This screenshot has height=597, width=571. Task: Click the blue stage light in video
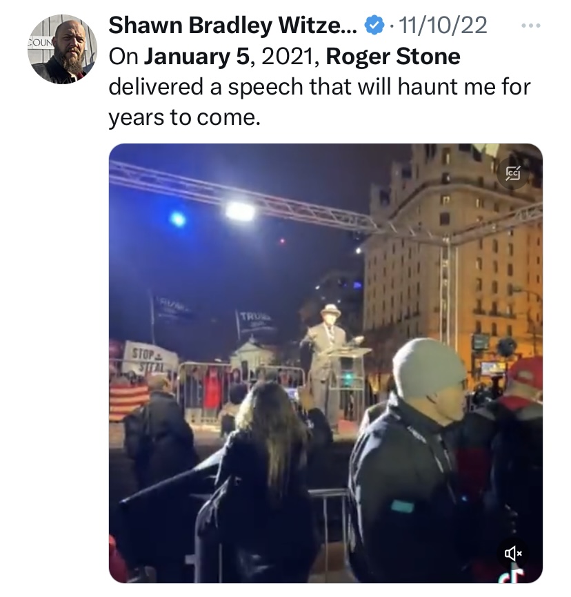tap(178, 219)
